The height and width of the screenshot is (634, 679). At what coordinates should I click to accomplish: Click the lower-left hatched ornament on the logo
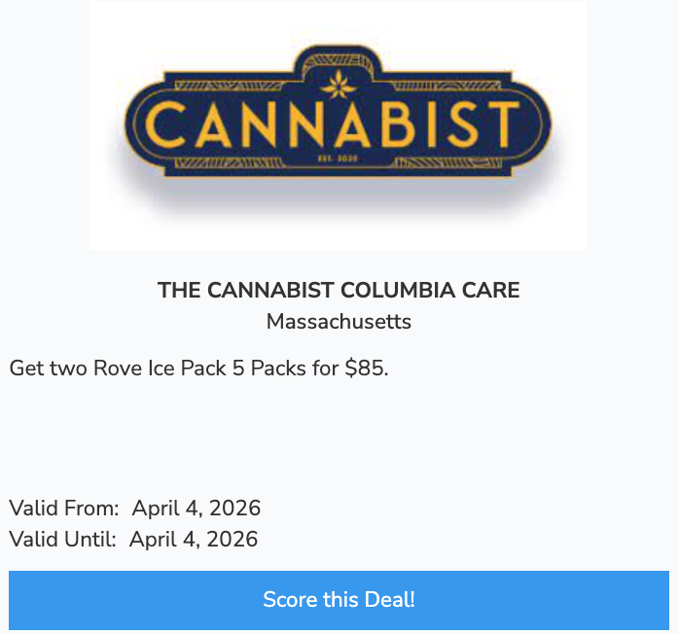(230, 163)
